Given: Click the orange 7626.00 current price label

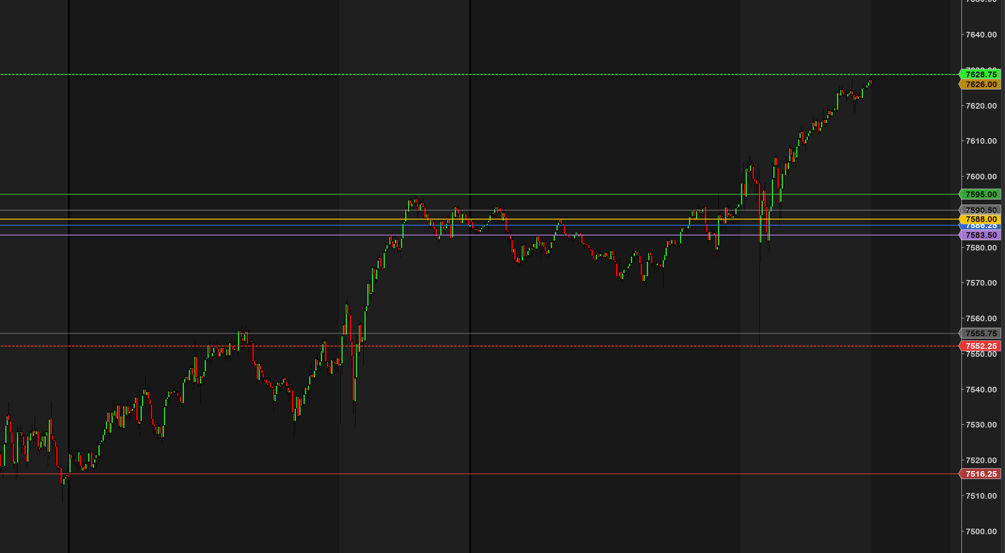Looking at the screenshot, I should coord(980,84).
